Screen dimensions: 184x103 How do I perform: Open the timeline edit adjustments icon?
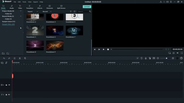tap(25, 58)
